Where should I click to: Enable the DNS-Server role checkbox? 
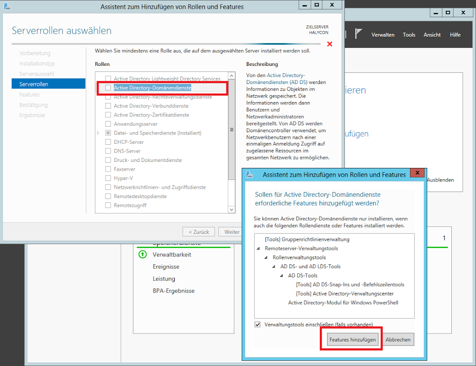pos(108,151)
